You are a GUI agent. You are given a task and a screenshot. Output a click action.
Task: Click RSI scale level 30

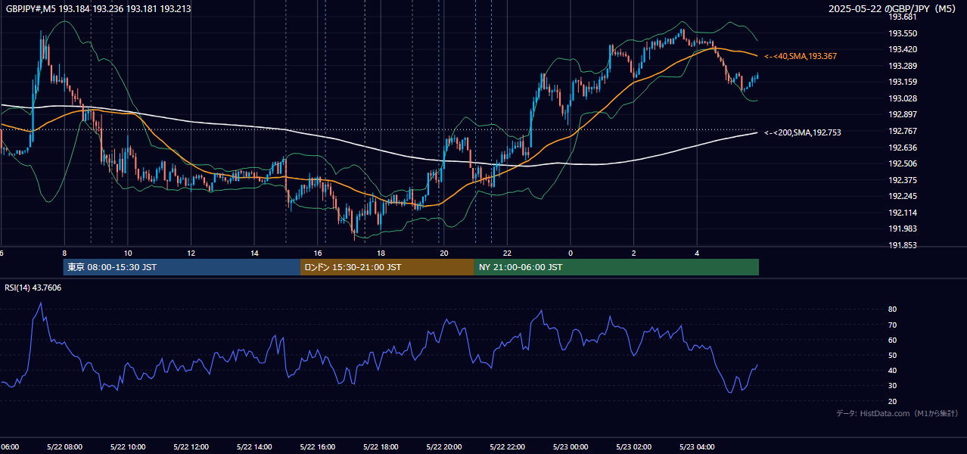pyautogui.click(x=892, y=386)
